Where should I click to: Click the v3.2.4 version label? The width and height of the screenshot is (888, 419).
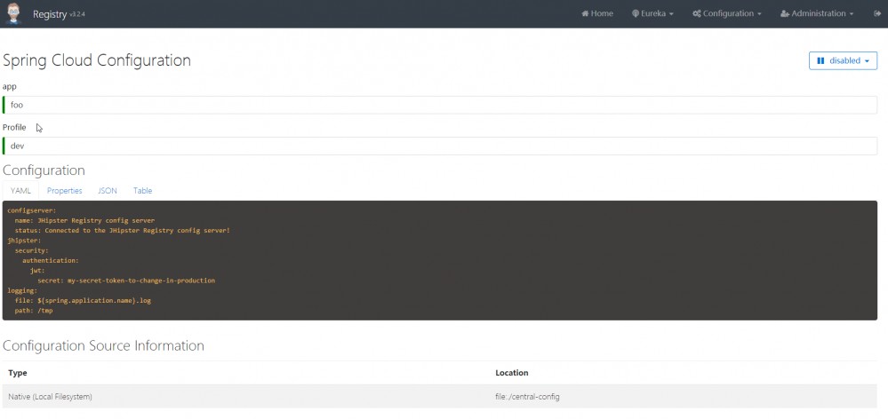click(x=76, y=15)
